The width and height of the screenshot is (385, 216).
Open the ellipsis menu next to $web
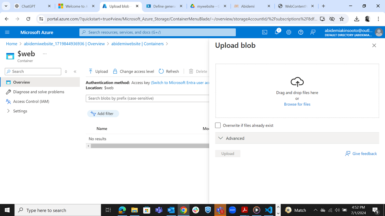point(45,54)
